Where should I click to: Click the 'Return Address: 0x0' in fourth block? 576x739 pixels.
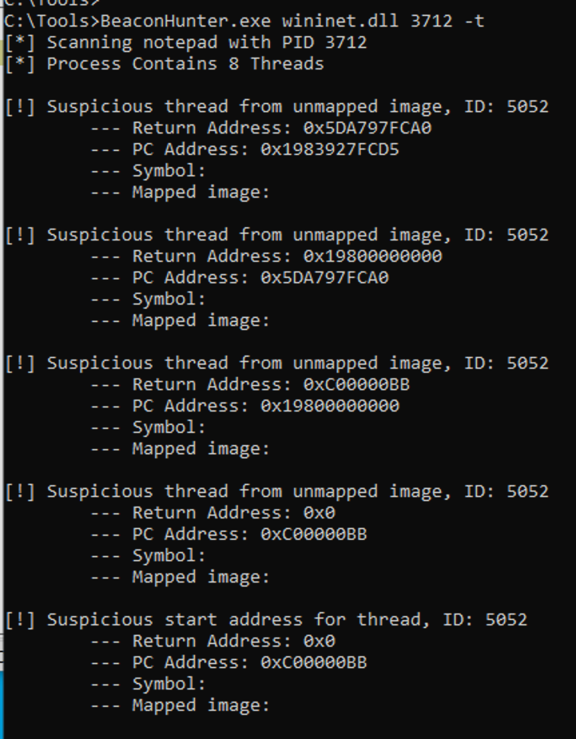point(234,512)
